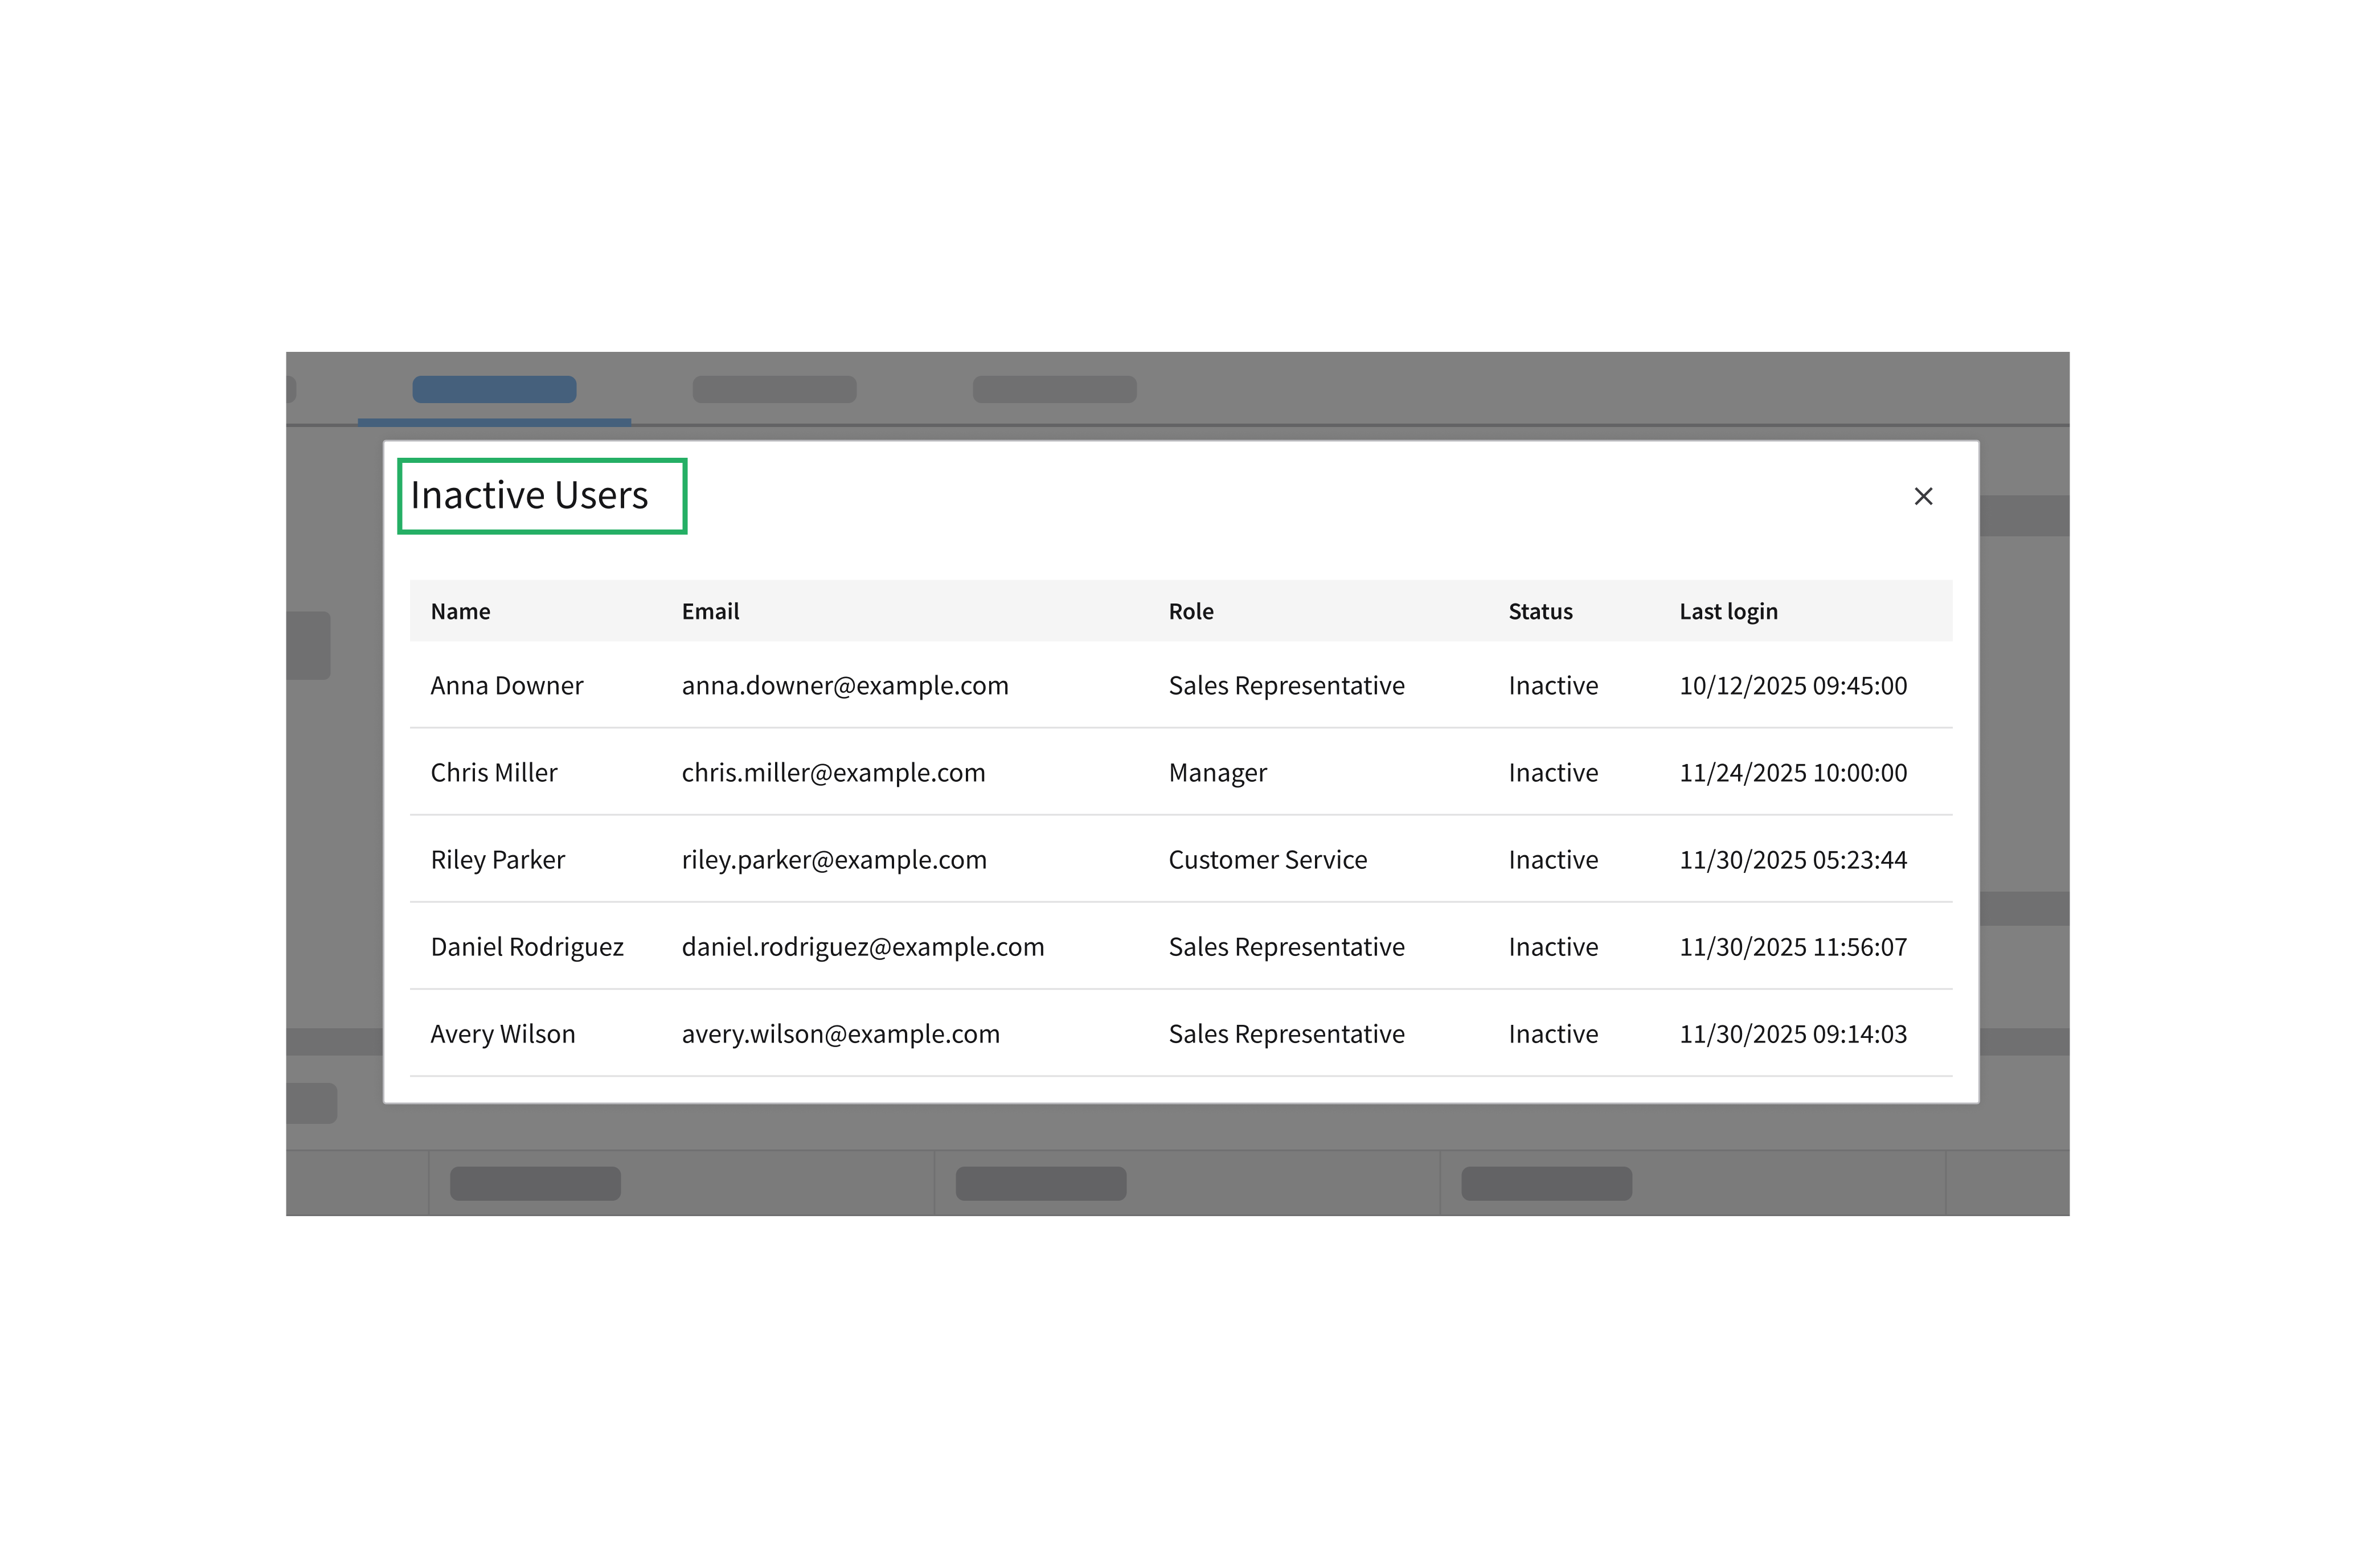This screenshot has width=2356, height=1568.
Task: Select Riley Parker in the table
Action: (x=497, y=860)
